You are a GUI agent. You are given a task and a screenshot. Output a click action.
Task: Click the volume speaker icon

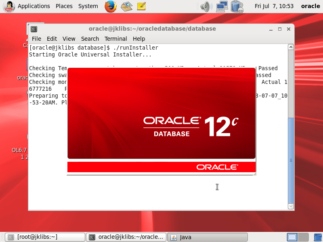coord(206,6)
